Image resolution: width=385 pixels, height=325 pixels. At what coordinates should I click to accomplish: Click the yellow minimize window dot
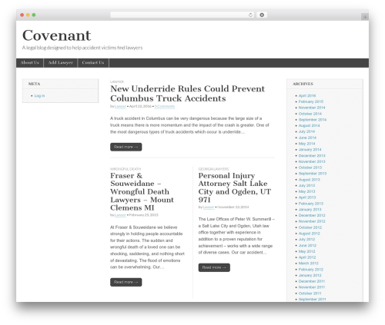point(28,15)
